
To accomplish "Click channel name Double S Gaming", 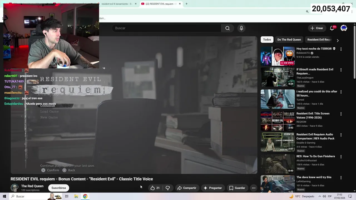I will coord(306,143).
